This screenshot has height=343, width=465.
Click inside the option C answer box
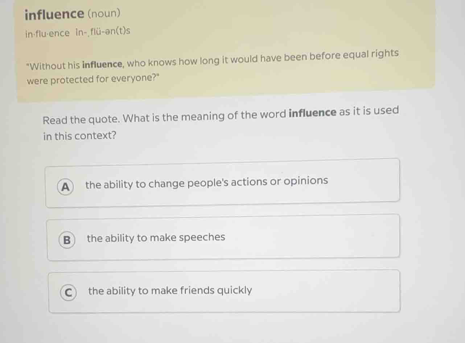[224, 291]
